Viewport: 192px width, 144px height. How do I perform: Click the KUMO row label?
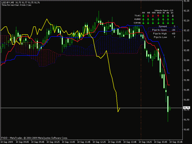tap(137, 19)
